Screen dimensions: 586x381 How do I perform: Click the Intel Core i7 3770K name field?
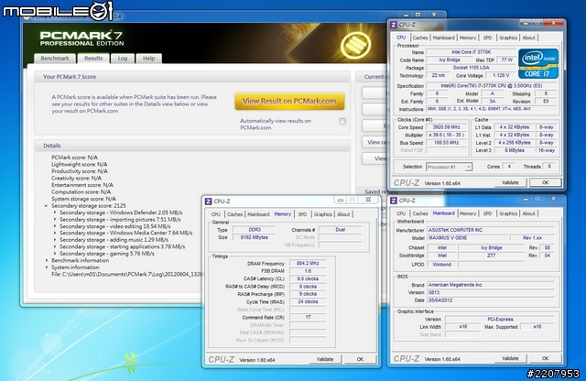(x=471, y=52)
